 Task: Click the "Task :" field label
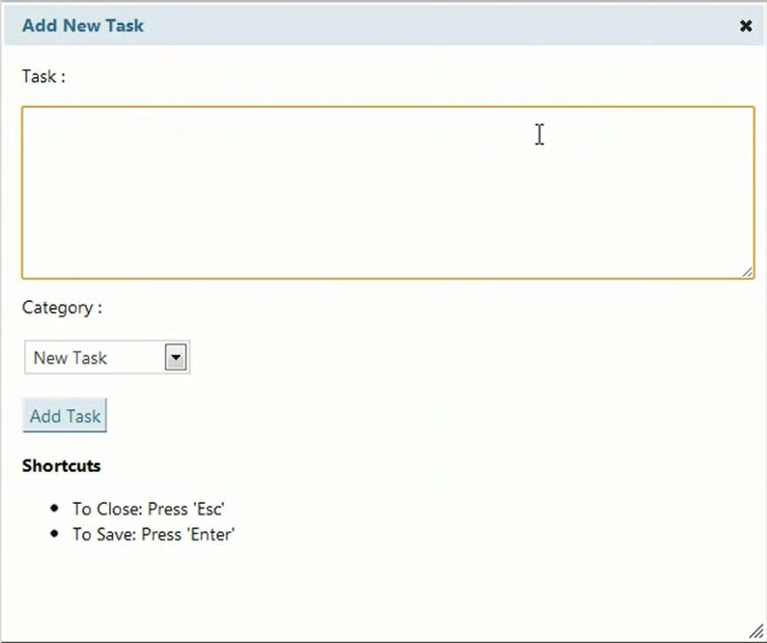pos(43,76)
